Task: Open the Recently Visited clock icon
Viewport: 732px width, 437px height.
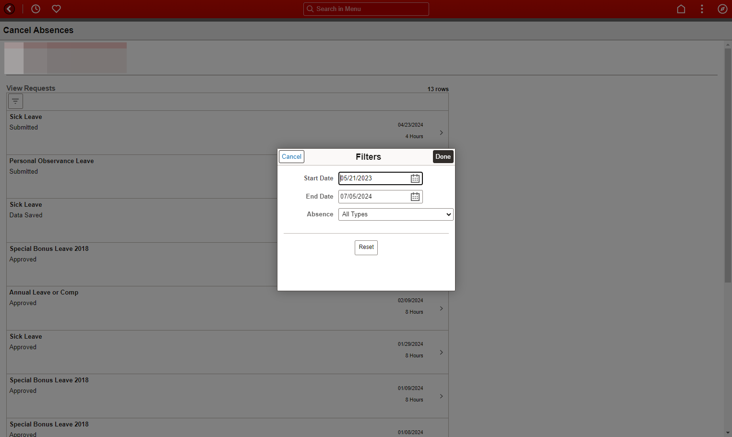Action: 36,9
